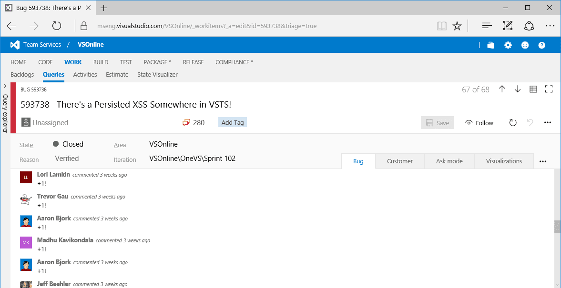Image resolution: width=561 pixels, height=288 pixels.
Task: Switch to the Activities page
Action: tap(85, 74)
